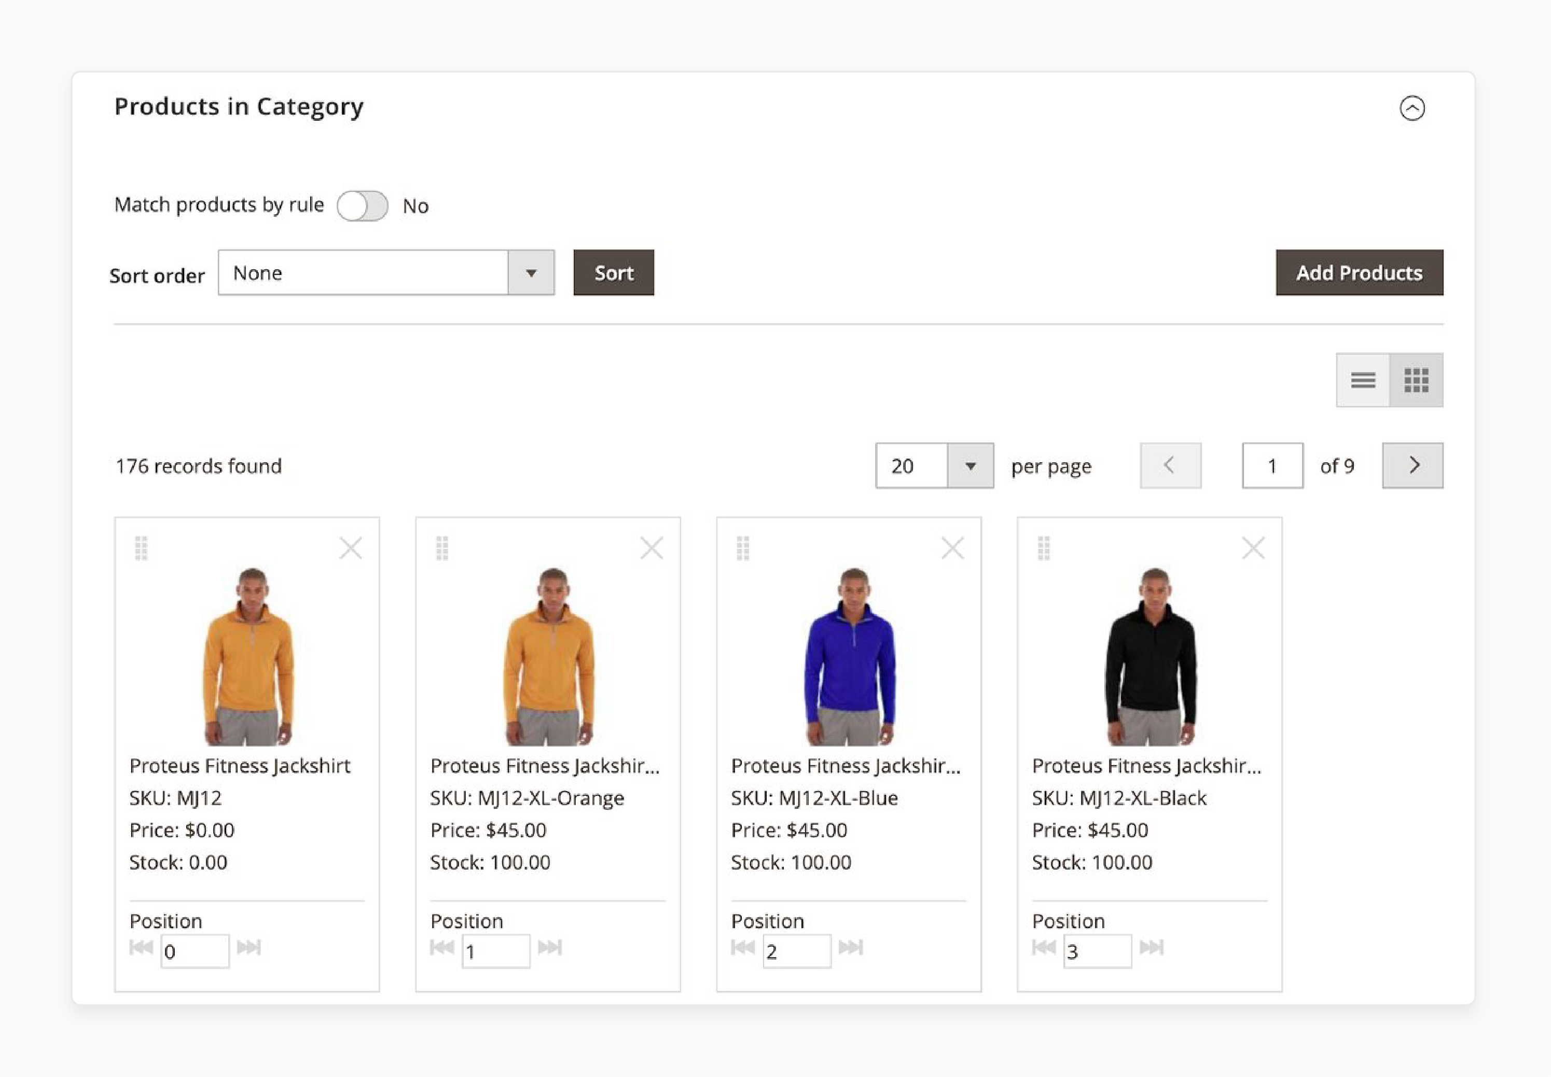Click position field showing 2
This screenshot has height=1077, width=1551.
click(x=797, y=951)
